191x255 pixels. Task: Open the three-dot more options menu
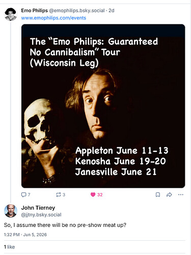[x=181, y=194]
